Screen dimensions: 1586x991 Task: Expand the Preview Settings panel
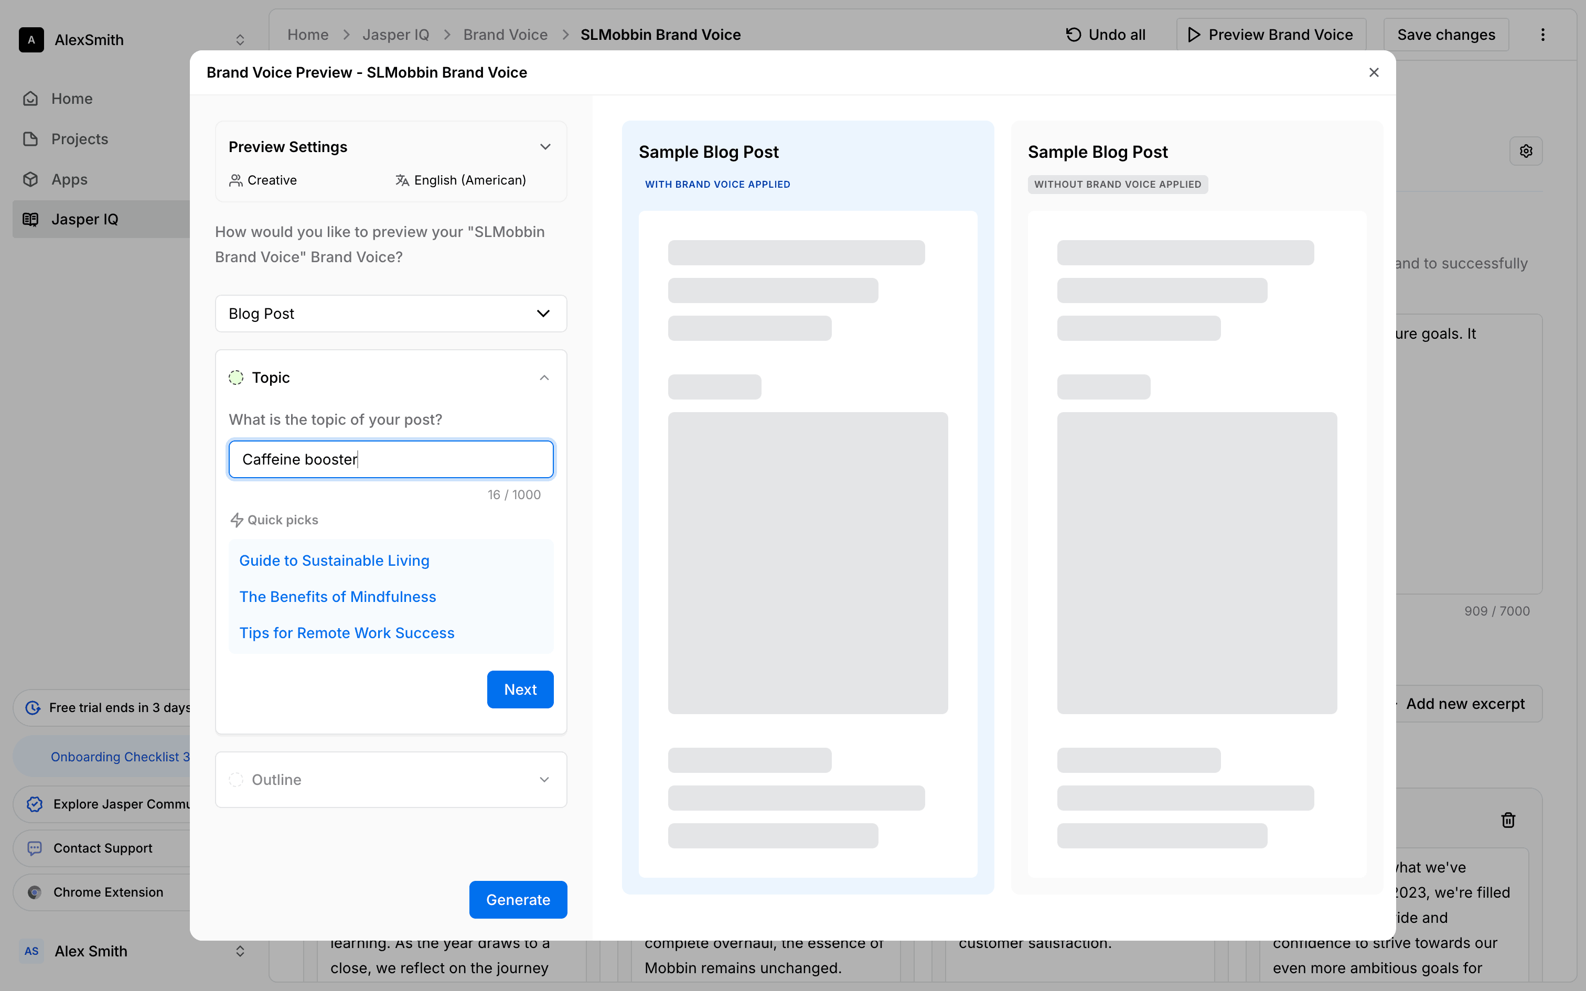(x=544, y=147)
